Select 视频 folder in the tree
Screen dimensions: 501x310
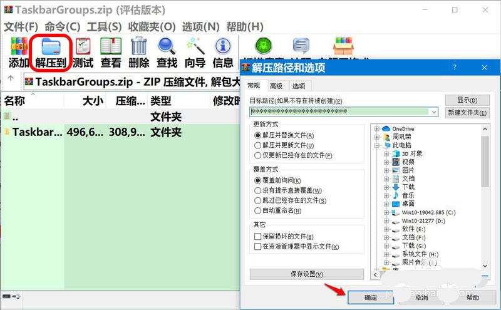(x=403, y=162)
